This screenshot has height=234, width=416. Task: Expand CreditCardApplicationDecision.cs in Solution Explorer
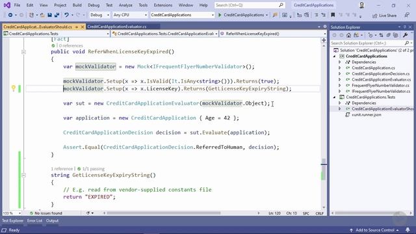(339, 73)
